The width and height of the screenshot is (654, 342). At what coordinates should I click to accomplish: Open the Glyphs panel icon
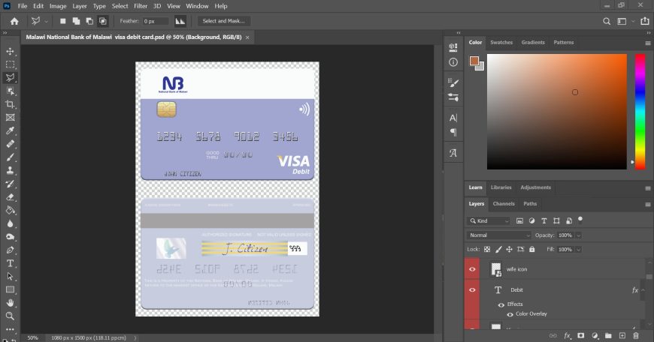click(x=453, y=153)
